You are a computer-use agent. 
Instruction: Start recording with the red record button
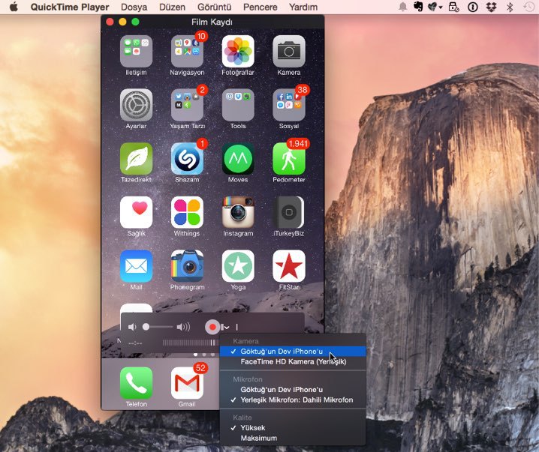point(212,327)
